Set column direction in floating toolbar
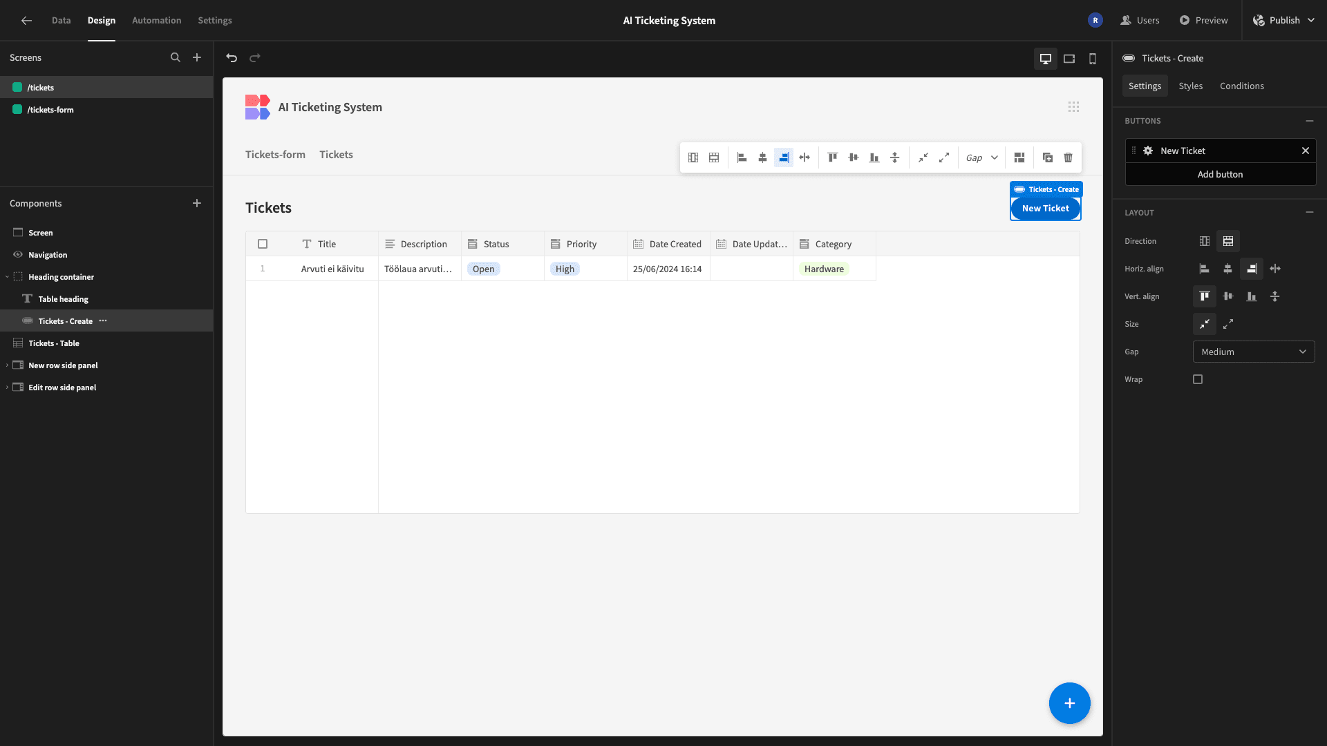Image resolution: width=1327 pixels, height=746 pixels. point(693,157)
